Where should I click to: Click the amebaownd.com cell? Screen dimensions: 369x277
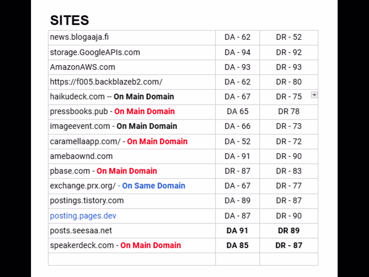81,156
